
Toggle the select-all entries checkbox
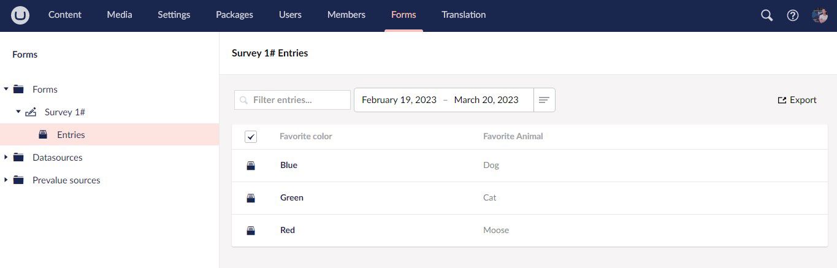251,137
